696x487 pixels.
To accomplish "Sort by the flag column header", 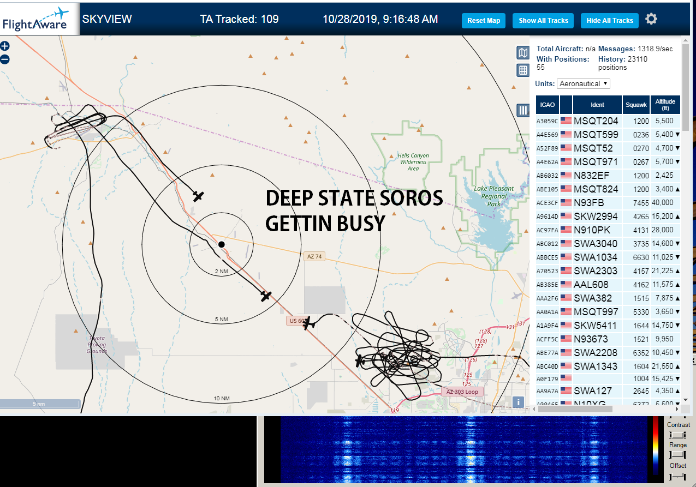I will 566,105.
